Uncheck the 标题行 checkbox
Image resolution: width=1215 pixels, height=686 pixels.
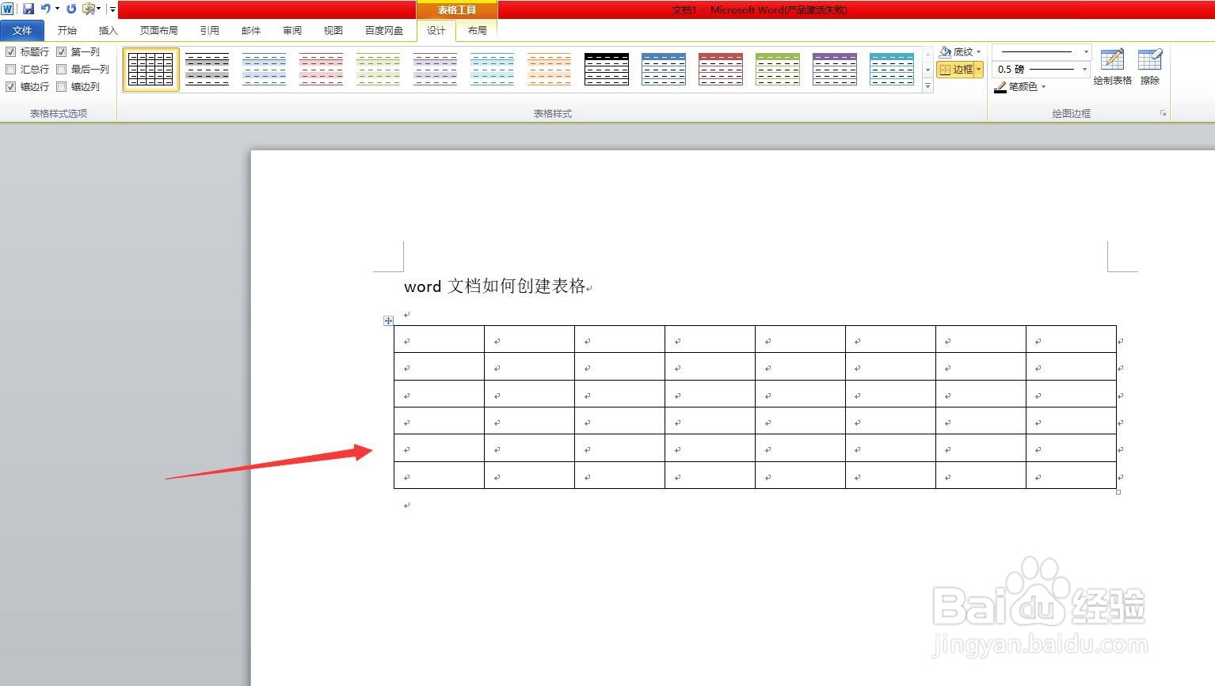tap(11, 52)
